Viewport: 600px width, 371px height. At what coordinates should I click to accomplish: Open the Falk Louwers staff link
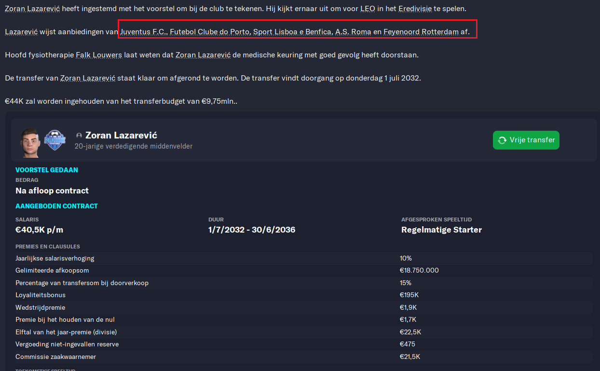pos(99,55)
